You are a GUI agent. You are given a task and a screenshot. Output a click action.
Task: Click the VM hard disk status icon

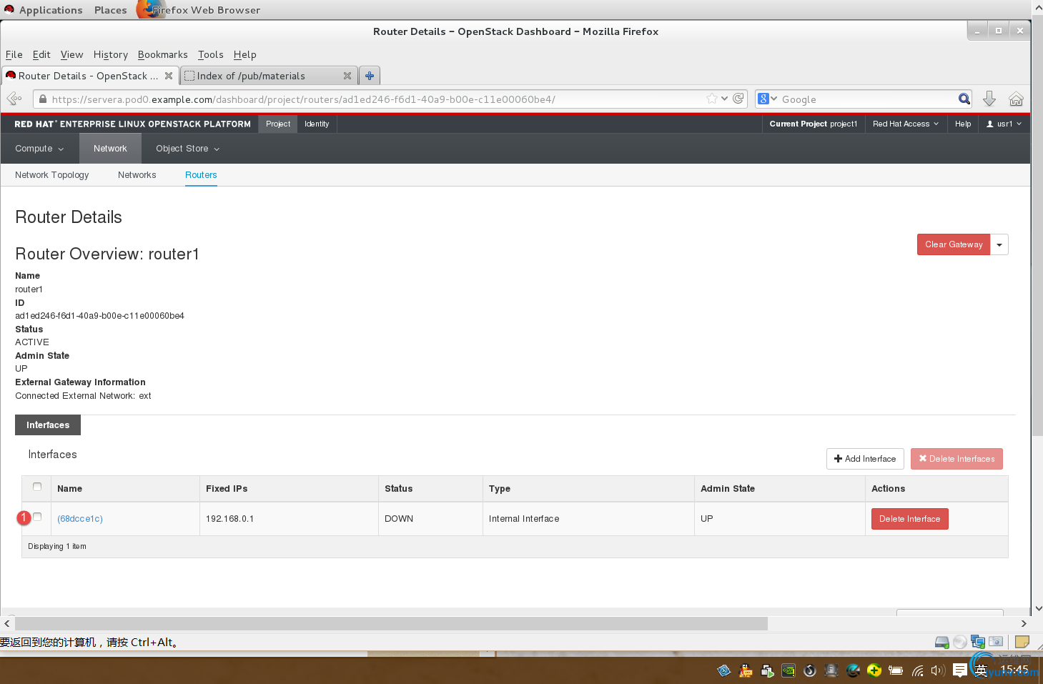(942, 642)
